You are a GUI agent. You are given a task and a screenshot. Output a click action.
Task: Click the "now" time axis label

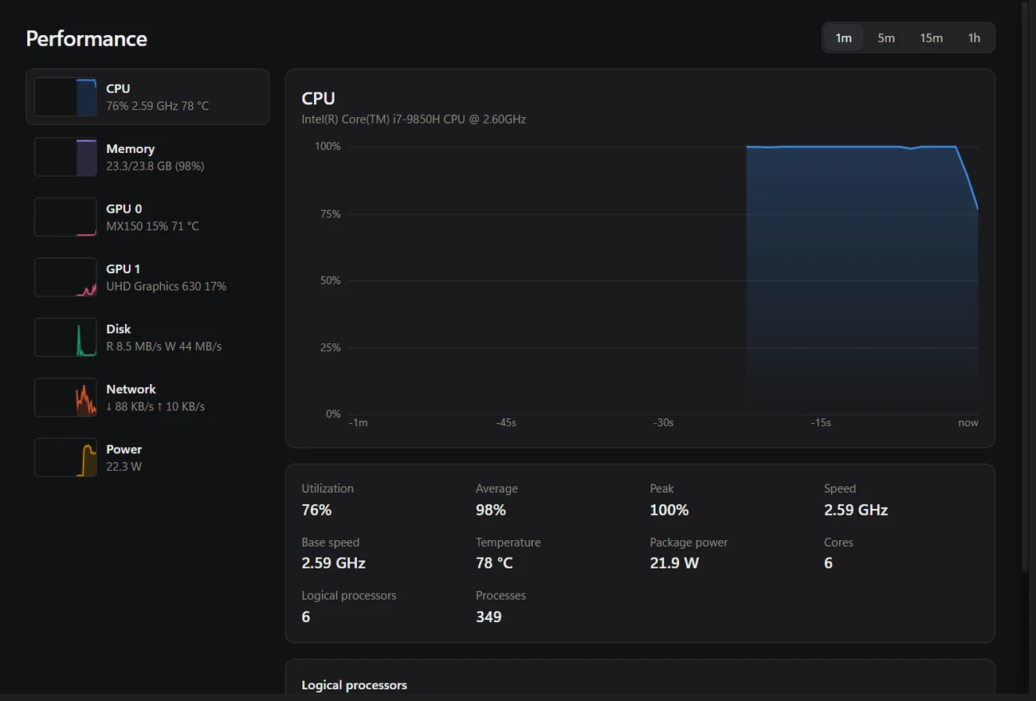[968, 422]
